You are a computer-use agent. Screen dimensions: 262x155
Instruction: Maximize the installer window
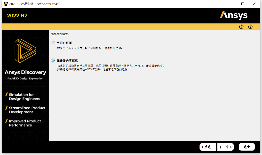pos(243,4)
